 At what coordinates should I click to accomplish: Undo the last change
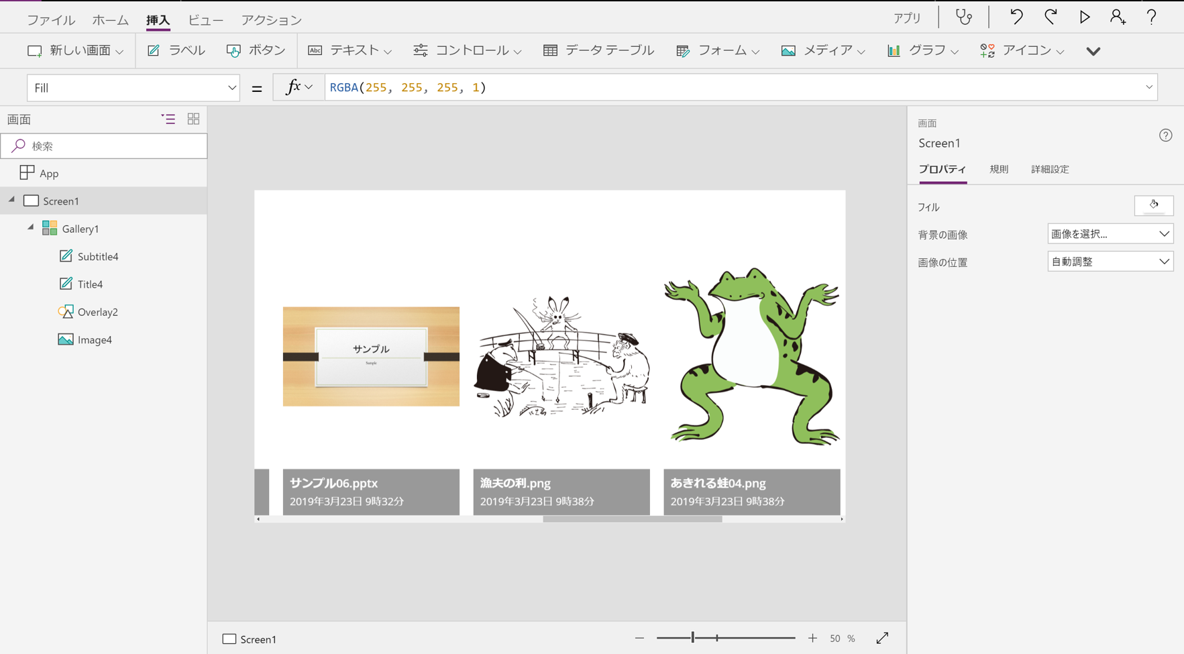click(1016, 17)
